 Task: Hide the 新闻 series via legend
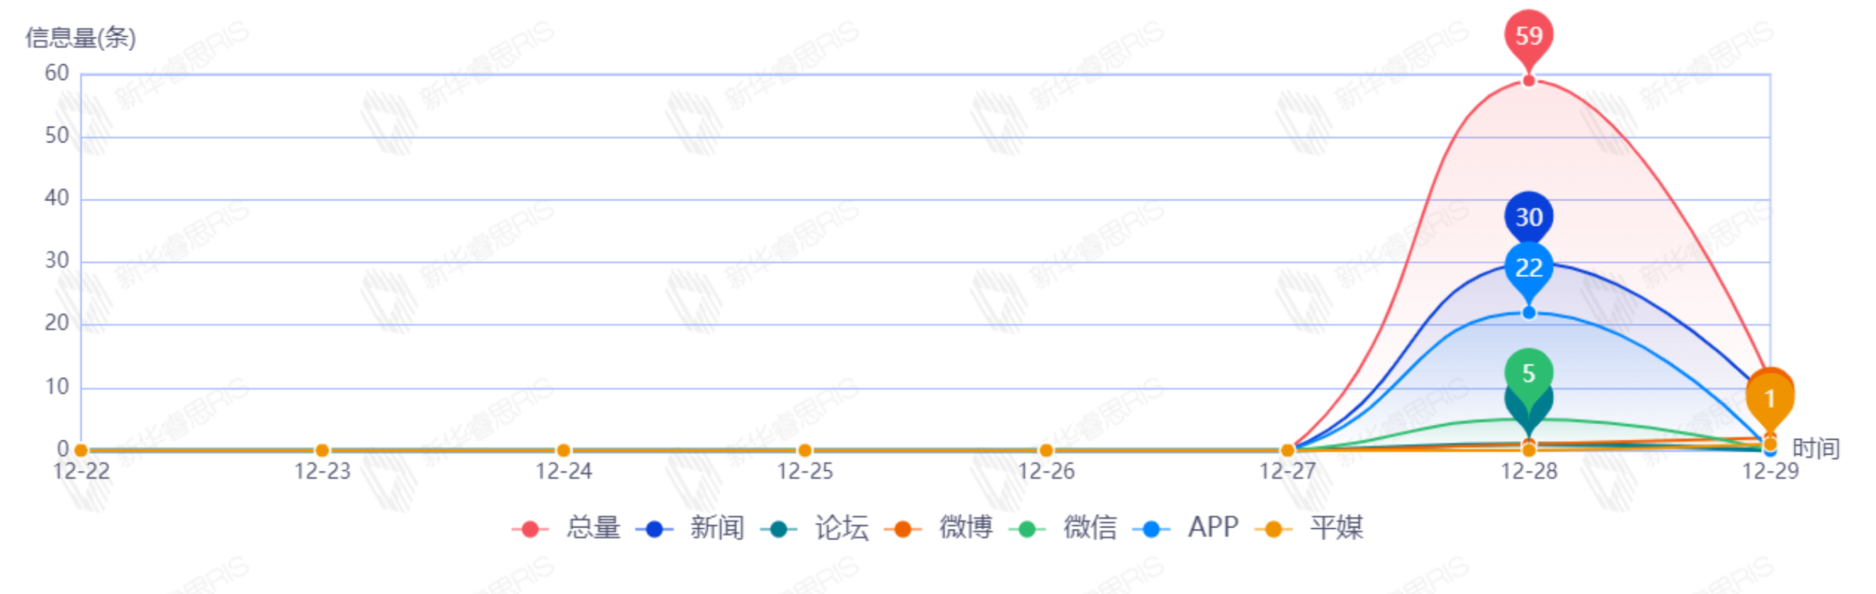pos(692,527)
